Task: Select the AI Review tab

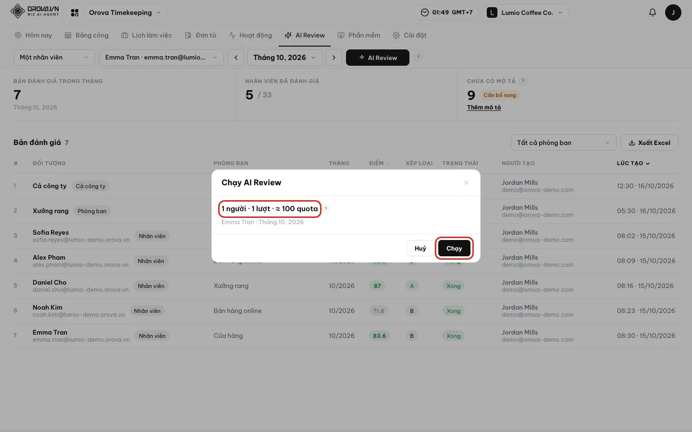Action: coord(305,35)
